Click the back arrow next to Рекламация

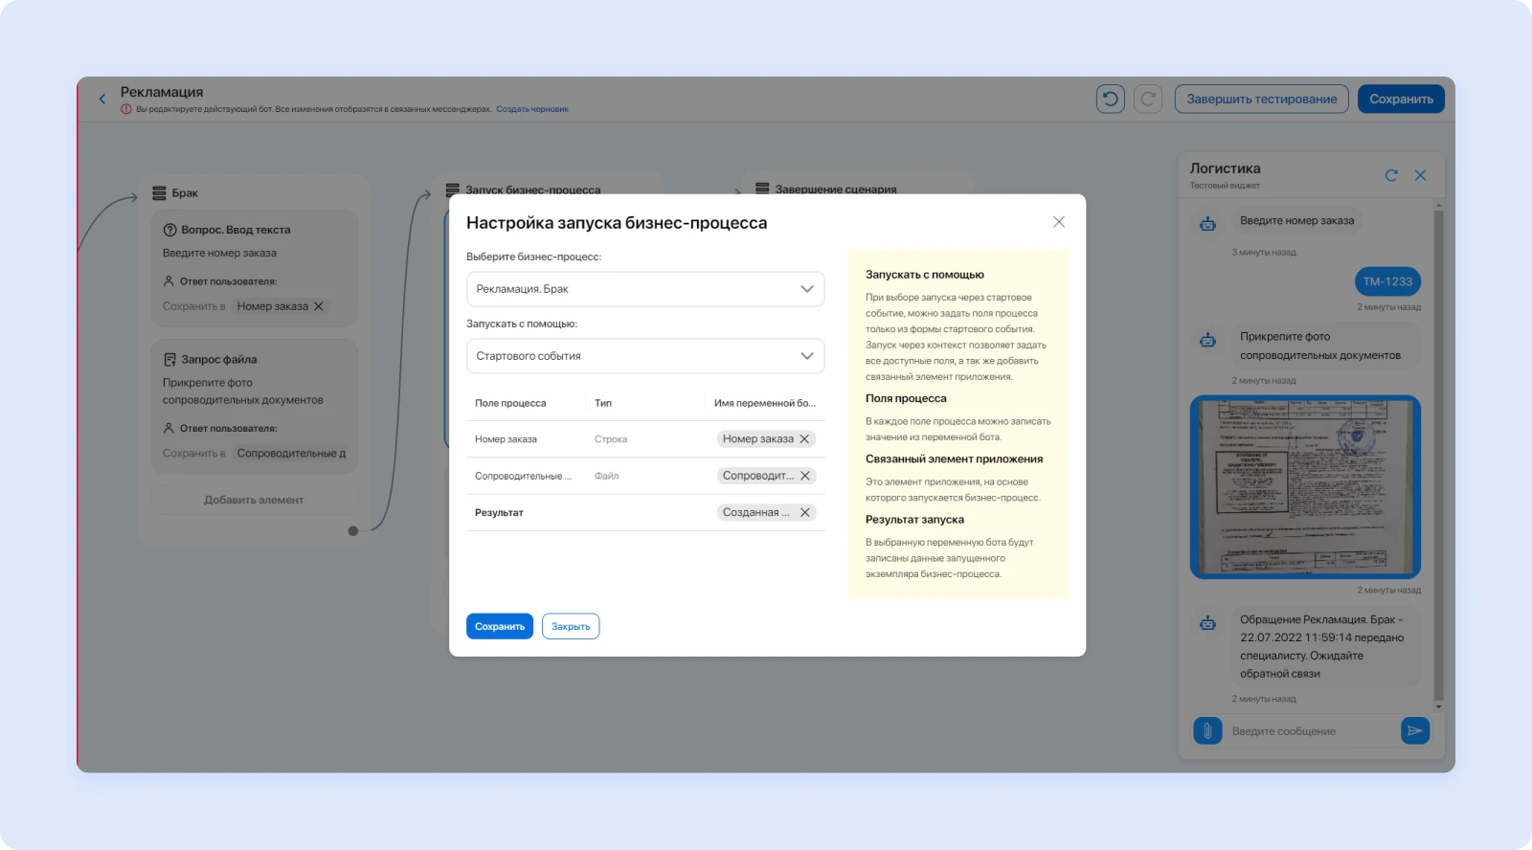pos(102,99)
